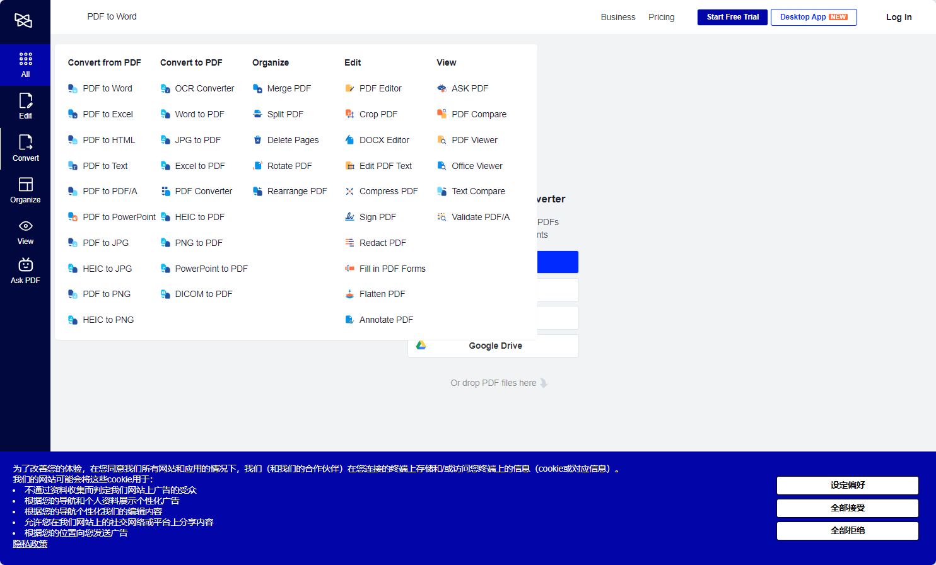
Task: Click Start Free Trial button
Action: pos(732,17)
